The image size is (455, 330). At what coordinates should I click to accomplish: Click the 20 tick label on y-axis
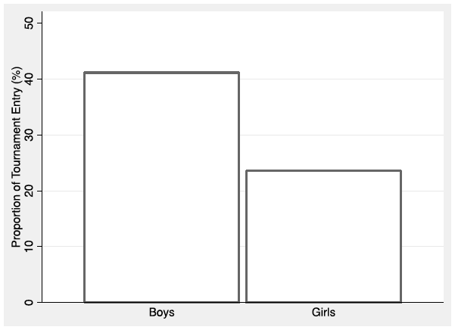(29, 191)
